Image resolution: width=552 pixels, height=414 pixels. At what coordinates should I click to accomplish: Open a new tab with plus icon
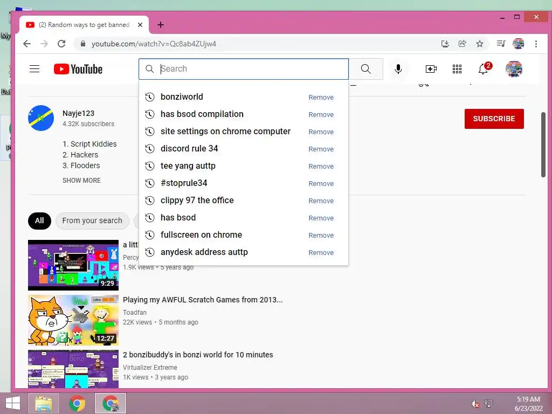tap(161, 25)
